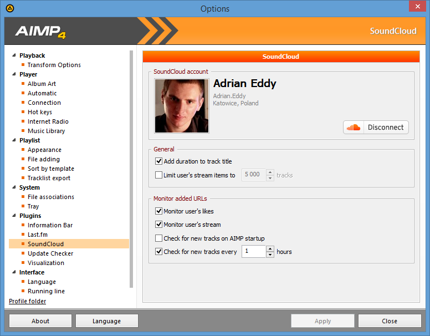Collapse the System tree group
The height and width of the screenshot is (336, 430).
coord(14,187)
